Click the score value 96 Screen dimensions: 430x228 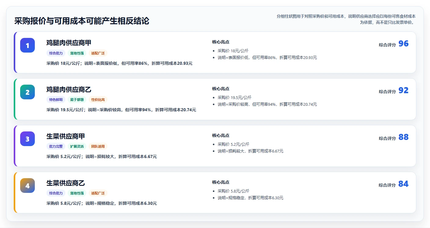point(403,44)
